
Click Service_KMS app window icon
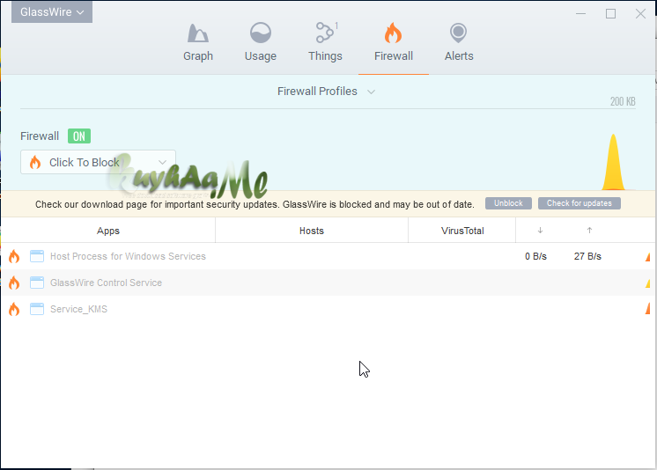pos(37,309)
